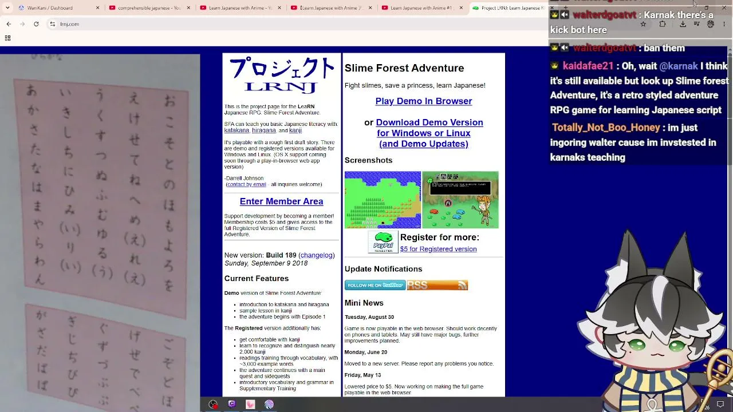The height and width of the screenshot is (412, 733).
Task: View site information for lrnj.com
Action: 53,24
